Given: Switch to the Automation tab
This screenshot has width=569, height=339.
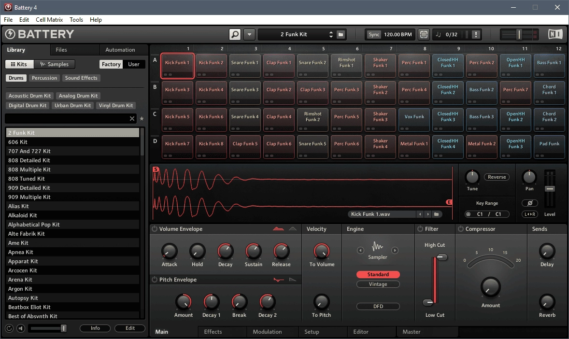Looking at the screenshot, I should (120, 50).
